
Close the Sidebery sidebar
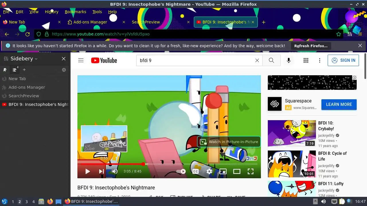[x=64, y=59]
